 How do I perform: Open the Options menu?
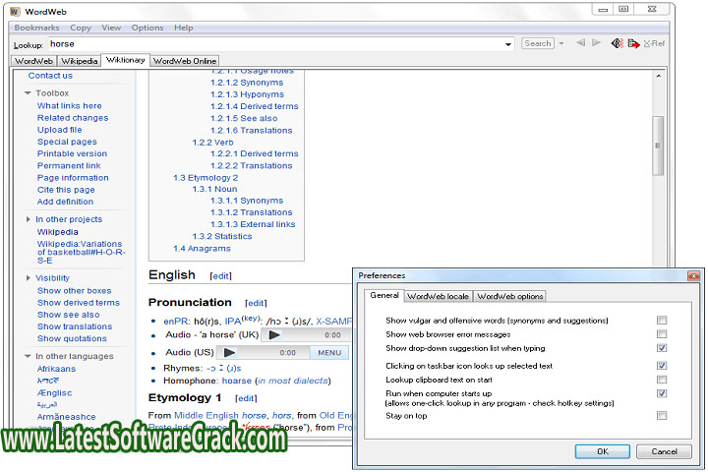(147, 28)
